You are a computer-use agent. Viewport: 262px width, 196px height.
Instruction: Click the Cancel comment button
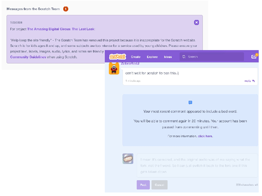[x=159, y=185]
